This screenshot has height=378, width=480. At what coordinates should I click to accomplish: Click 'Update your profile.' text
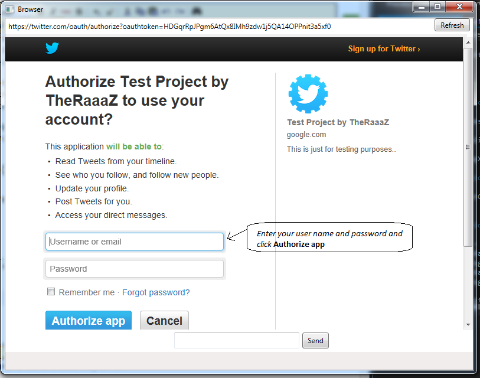click(92, 188)
